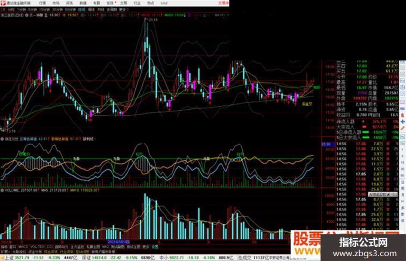The image size is (406, 261).
Task: Open the 专题 menu
Action: coord(96,3)
